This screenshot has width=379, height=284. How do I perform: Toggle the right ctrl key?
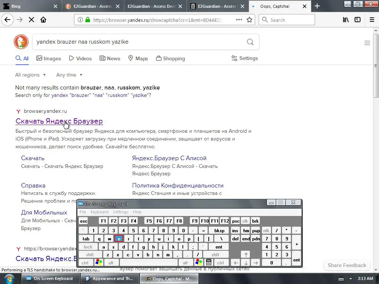pos(221,263)
